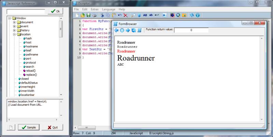The width and height of the screenshot is (273, 137).
Task: Open Find with the magnifier icon
Action: [x=133, y=15]
